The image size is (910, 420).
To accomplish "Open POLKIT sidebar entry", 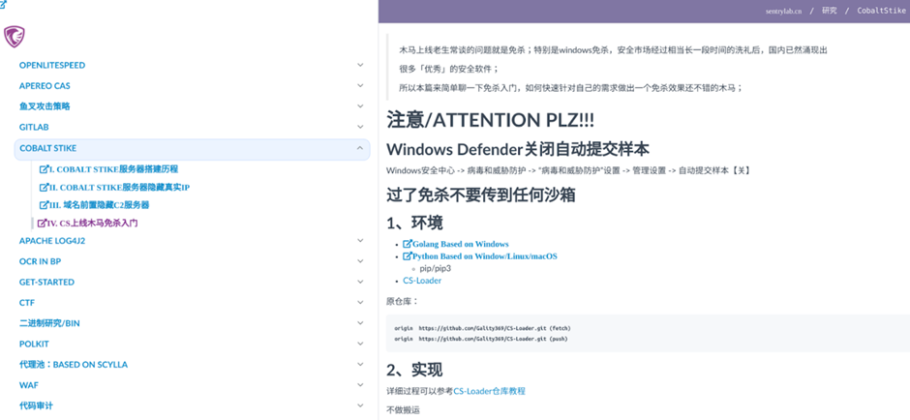I will (x=34, y=344).
